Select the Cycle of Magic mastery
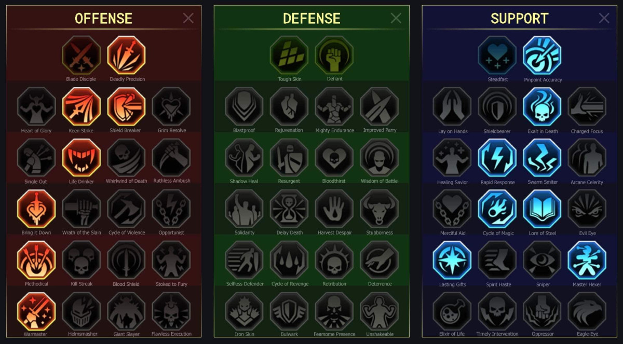Image resolution: width=623 pixels, height=344 pixels. [x=497, y=209]
